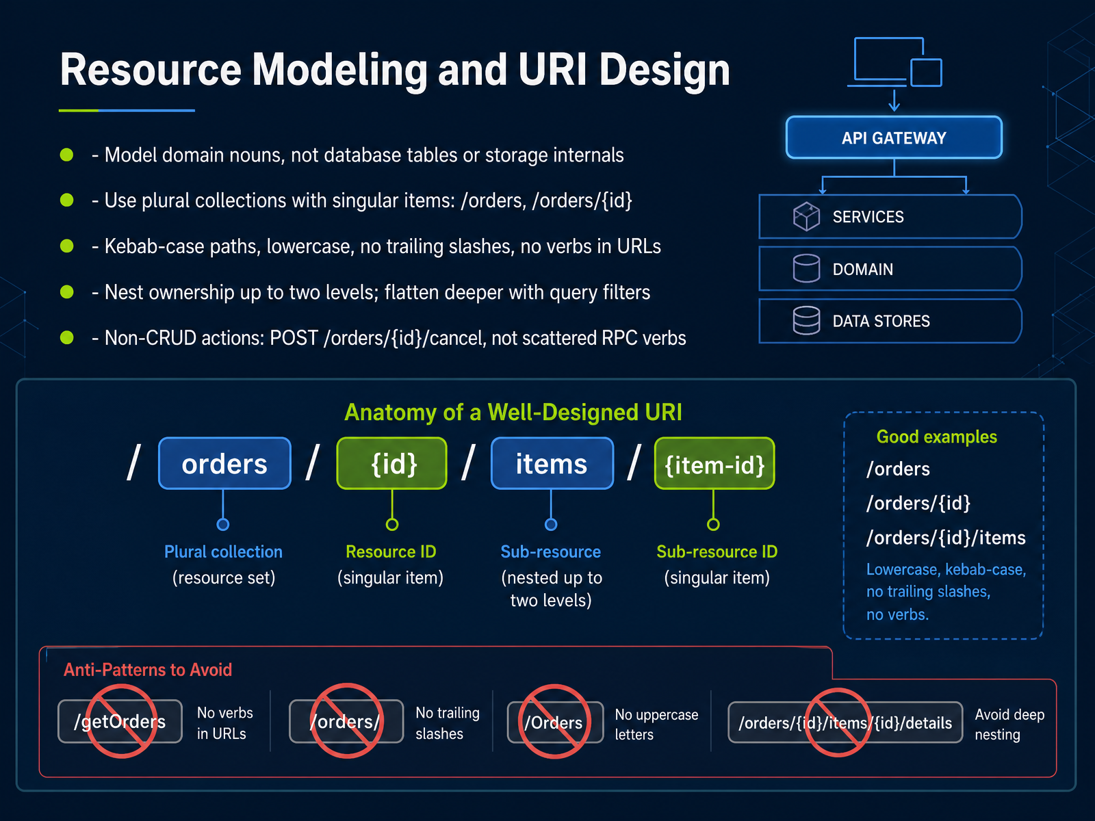Click the computer monitor icon above API Gateway
Viewport: 1095px width, 821px height.
897,62
